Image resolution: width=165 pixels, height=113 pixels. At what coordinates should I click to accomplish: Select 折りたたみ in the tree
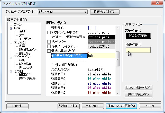pos(26,67)
